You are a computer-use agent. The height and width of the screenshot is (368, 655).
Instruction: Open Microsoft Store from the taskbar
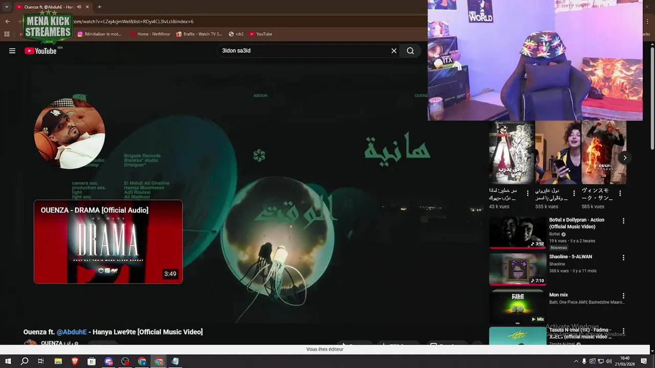[92, 361]
